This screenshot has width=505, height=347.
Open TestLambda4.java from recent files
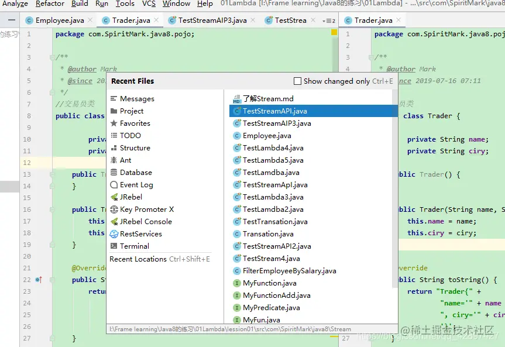click(311, 147)
